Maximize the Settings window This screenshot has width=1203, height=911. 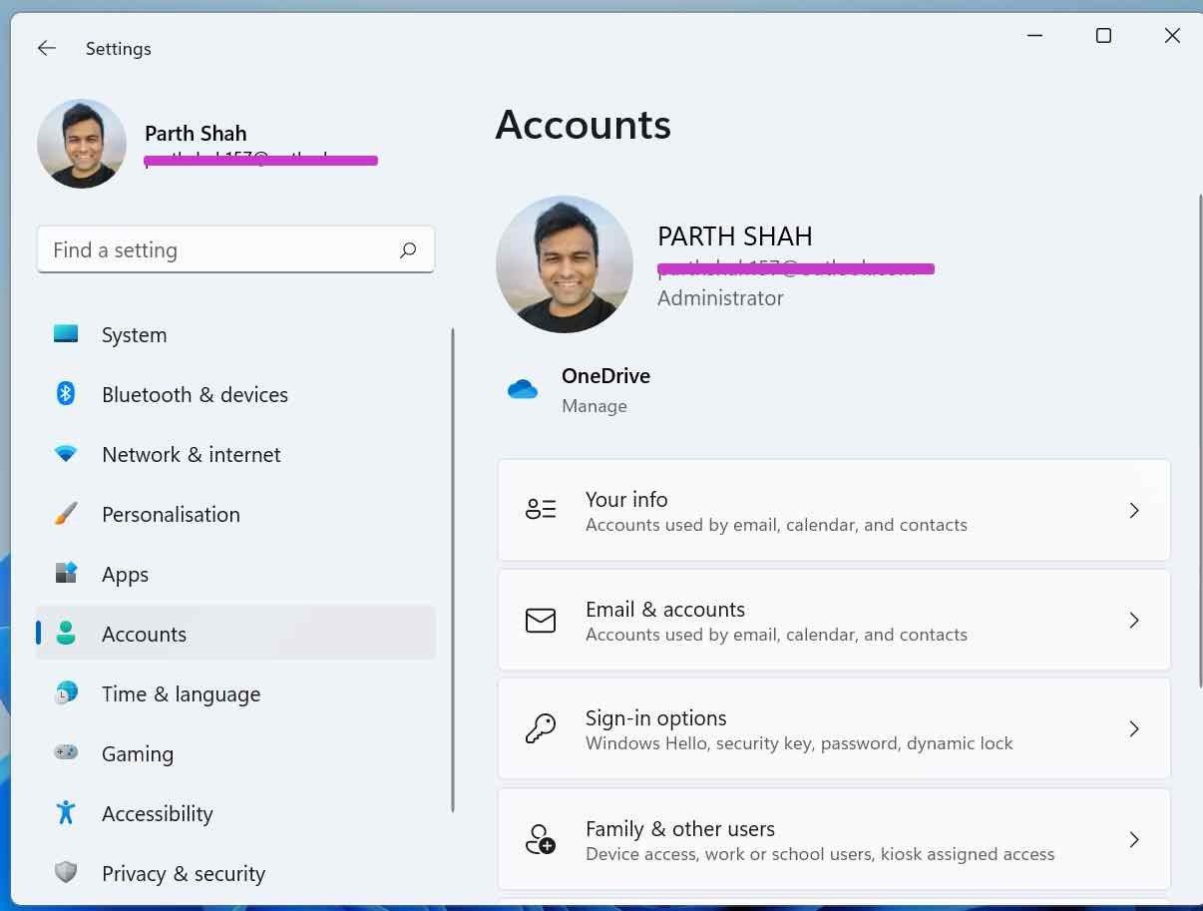tap(1103, 36)
